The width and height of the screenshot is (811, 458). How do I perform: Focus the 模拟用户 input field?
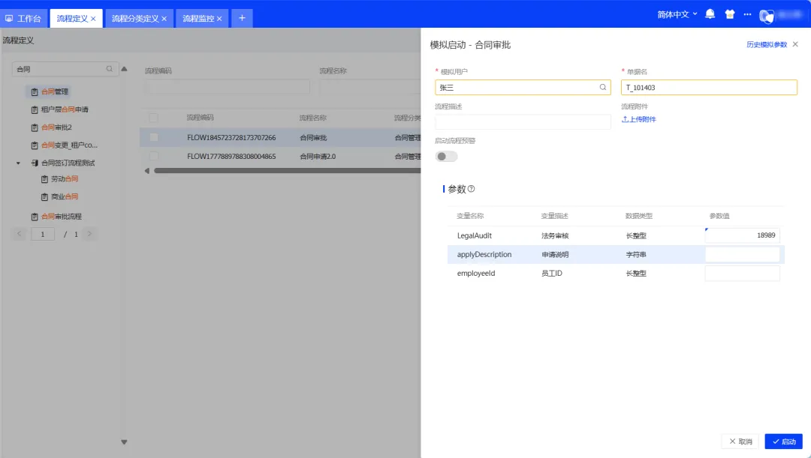point(523,87)
